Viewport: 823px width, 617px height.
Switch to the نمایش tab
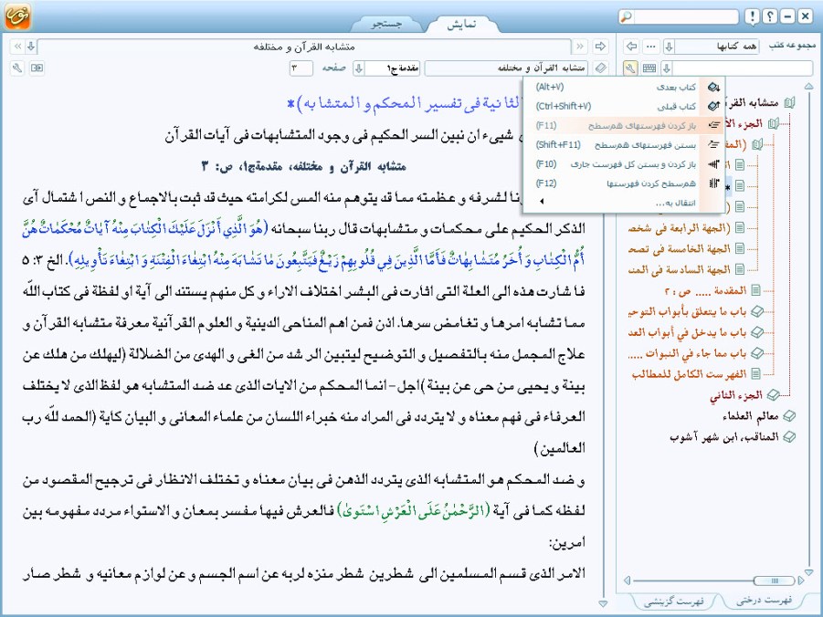461,24
